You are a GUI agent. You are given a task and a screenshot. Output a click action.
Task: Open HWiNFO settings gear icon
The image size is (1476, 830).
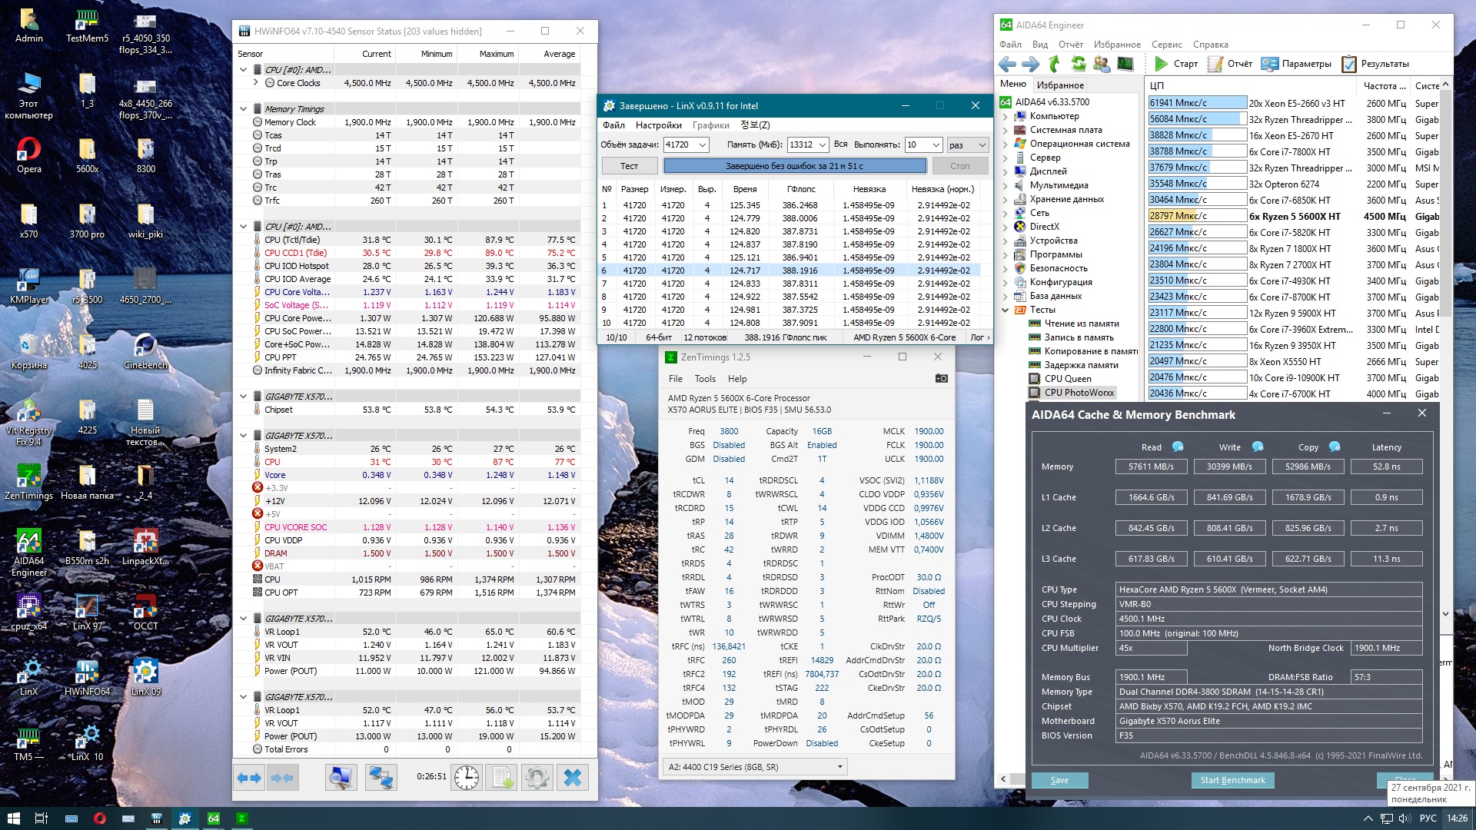pyautogui.click(x=537, y=778)
